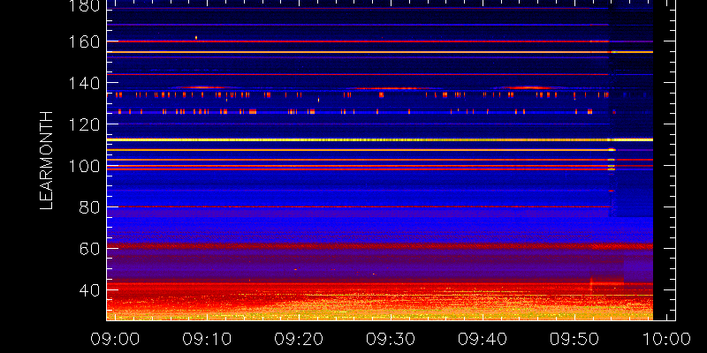Click the LEARMONTH vertical axis title
The width and height of the screenshot is (707, 353).
[47, 161]
